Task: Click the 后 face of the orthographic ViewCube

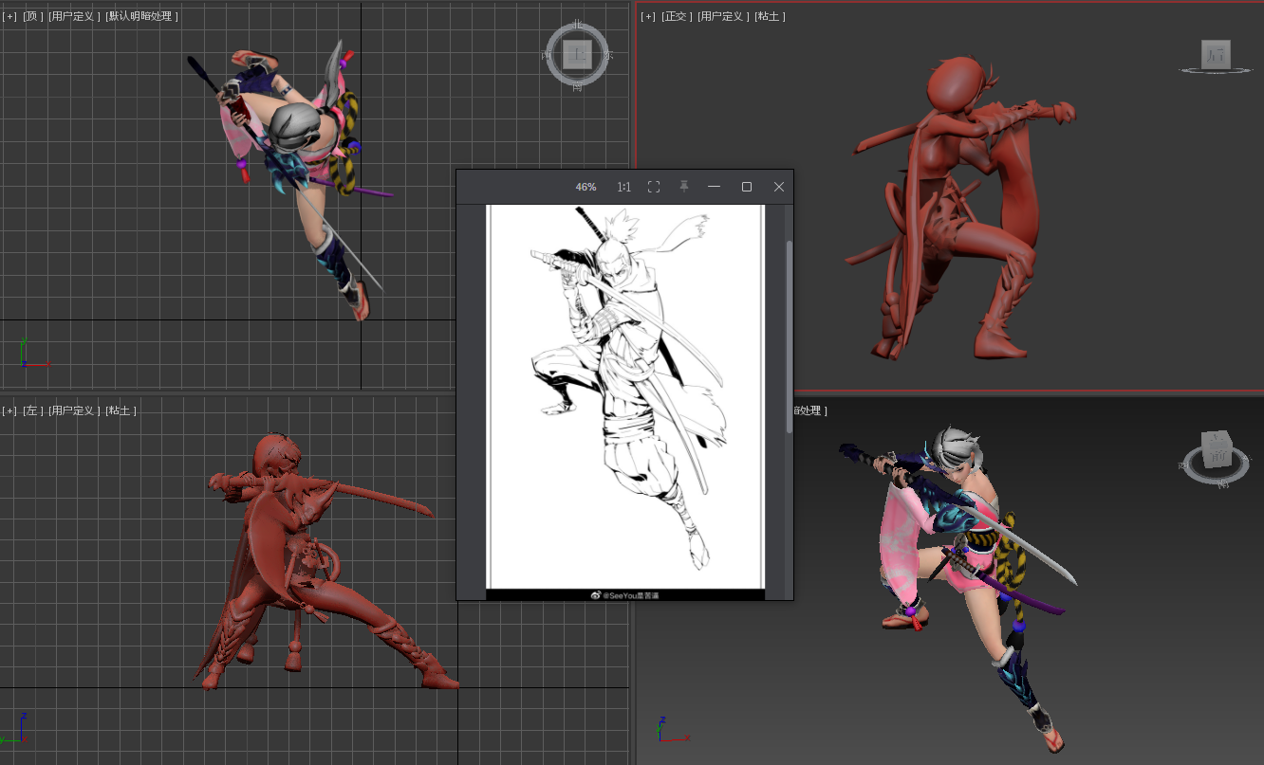Action: pyautogui.click(x=1216, y=54)
